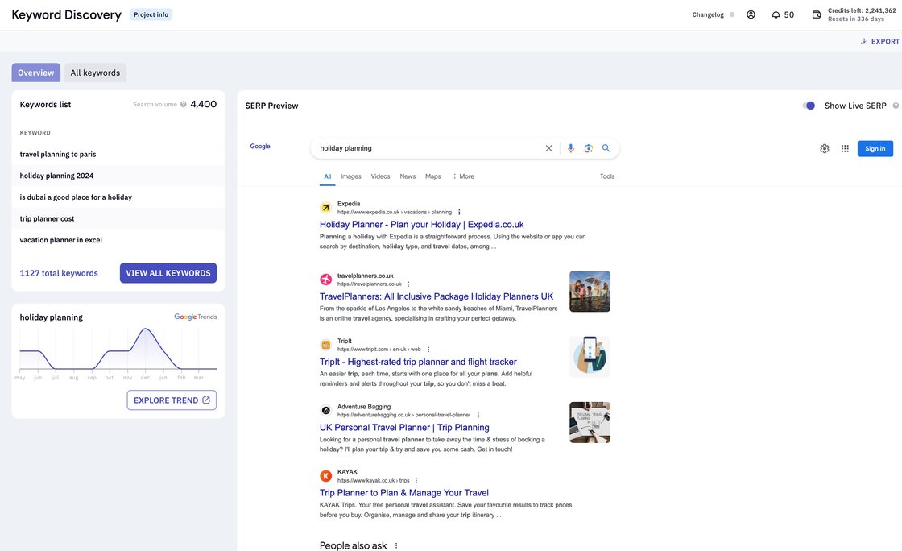Open search volume help icon
The width and height of the screenshot is (902, 551).
pos(184,104)
